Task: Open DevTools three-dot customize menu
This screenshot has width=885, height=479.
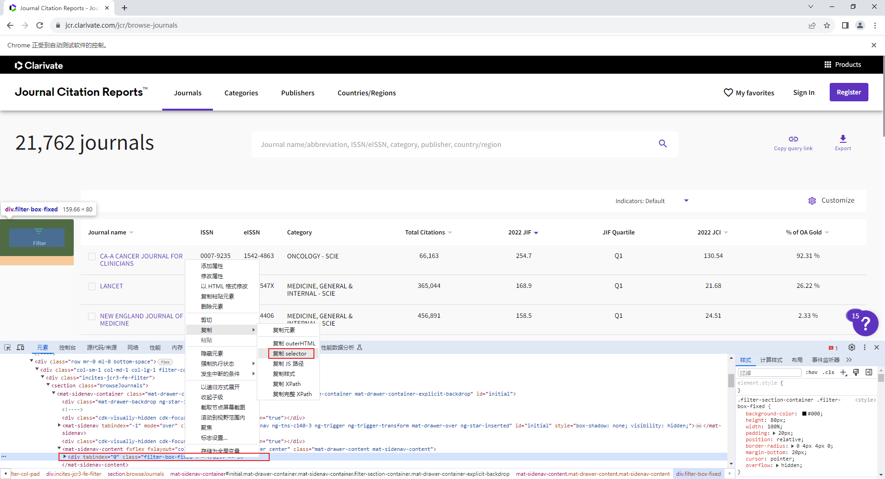Action: click(865, 347)
